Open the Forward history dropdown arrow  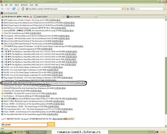click(11, 9)
